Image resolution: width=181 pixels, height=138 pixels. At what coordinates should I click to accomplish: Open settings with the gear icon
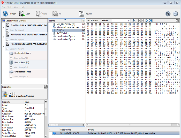176,14
